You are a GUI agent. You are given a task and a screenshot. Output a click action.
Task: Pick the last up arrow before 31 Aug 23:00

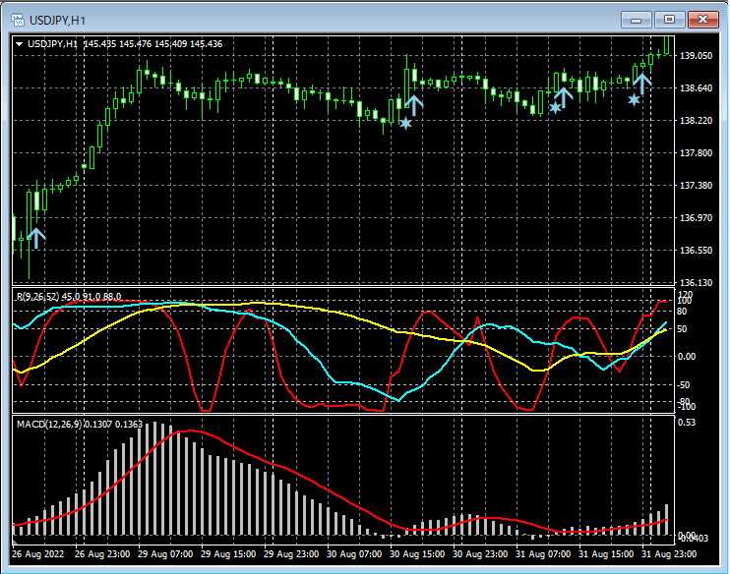pos(641,83)
